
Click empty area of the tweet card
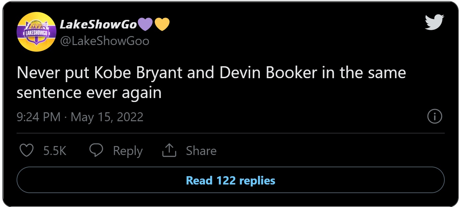pos(299,36)
